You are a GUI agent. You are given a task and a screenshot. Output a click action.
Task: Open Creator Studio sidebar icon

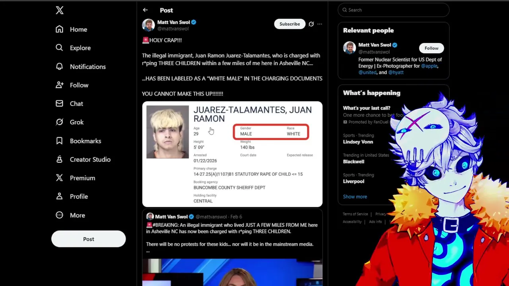pyautogui.click(x=59, y=159)
